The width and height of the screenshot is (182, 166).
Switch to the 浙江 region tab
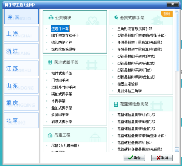21,51
